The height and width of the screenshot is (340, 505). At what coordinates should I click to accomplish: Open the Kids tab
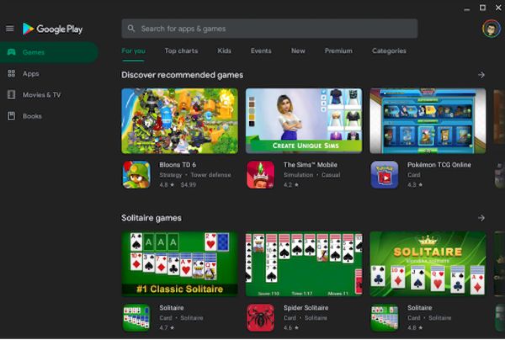pos(224,50)
